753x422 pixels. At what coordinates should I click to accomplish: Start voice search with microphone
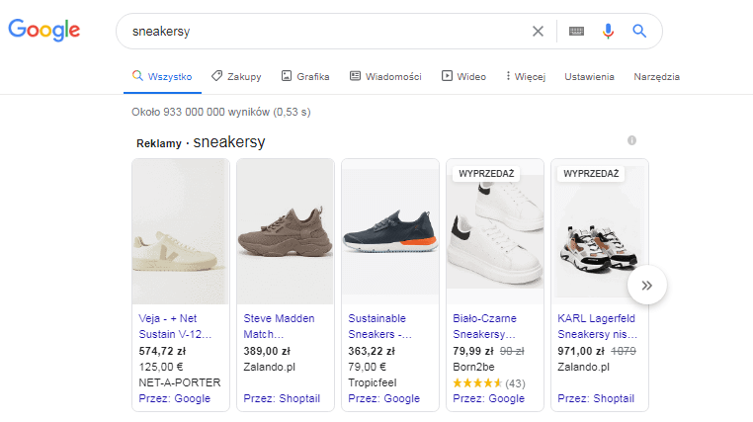point(608,31)
